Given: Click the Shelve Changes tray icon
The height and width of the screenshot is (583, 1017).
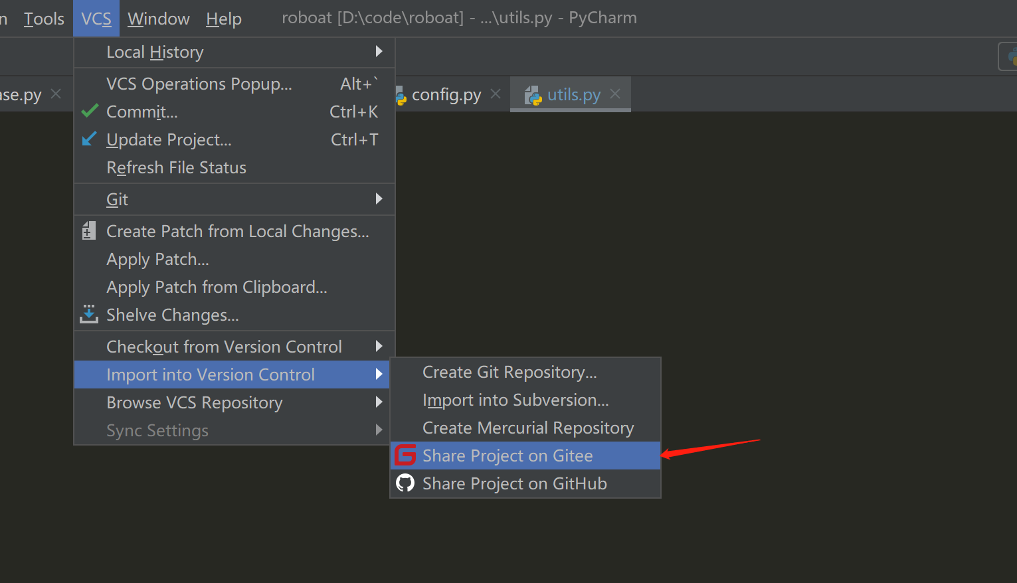Looking at the screenshot, I should click(89, 314).
